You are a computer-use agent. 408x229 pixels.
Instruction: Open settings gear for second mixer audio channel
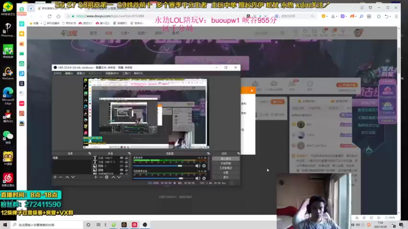[x=204, y=179]
